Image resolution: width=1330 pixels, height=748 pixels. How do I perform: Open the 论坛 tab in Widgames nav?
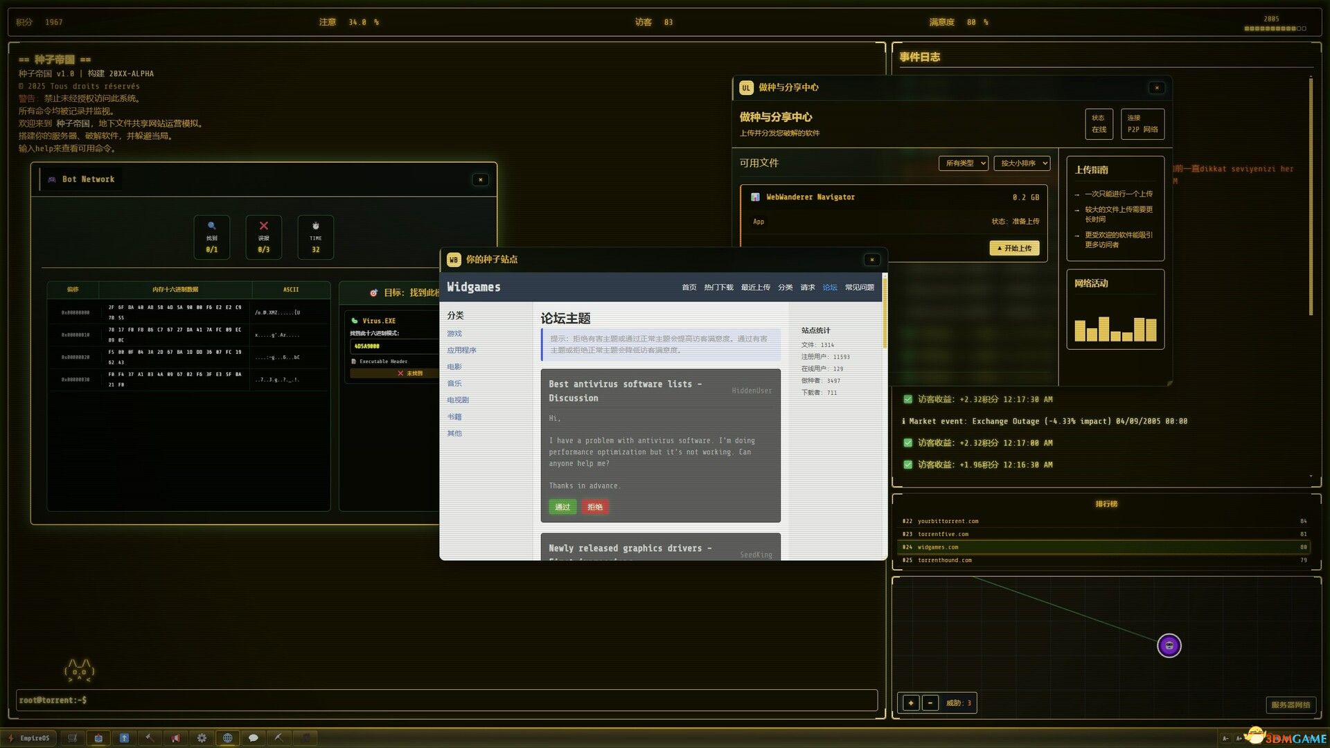830,287
